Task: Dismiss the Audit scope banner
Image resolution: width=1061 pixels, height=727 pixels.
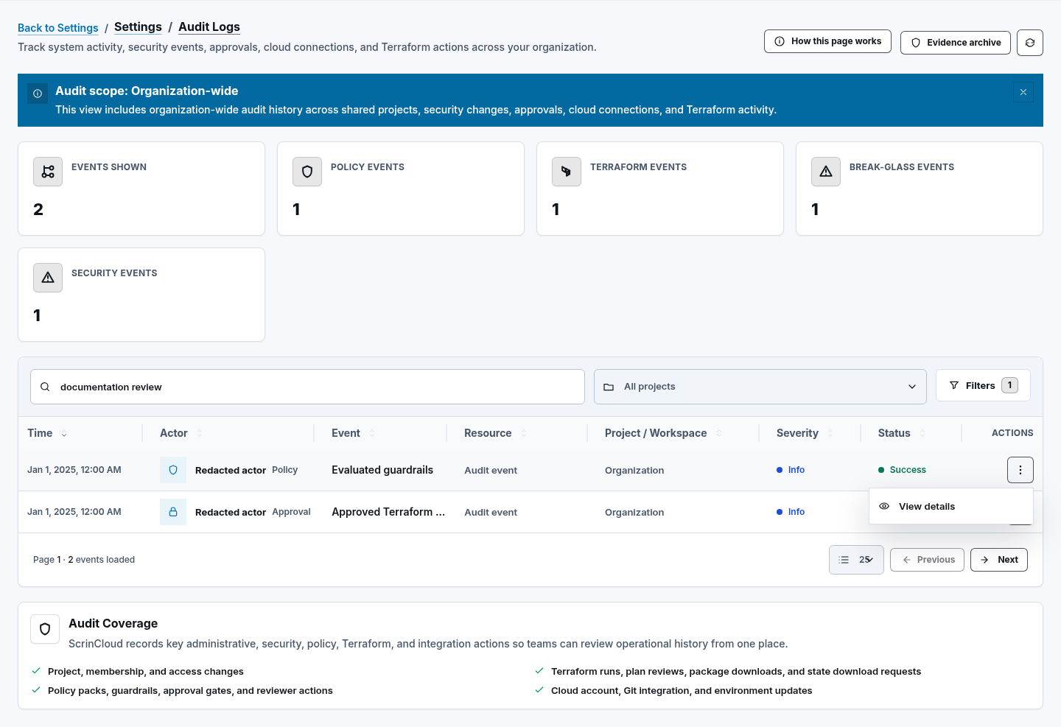Action: [1023, 92]
